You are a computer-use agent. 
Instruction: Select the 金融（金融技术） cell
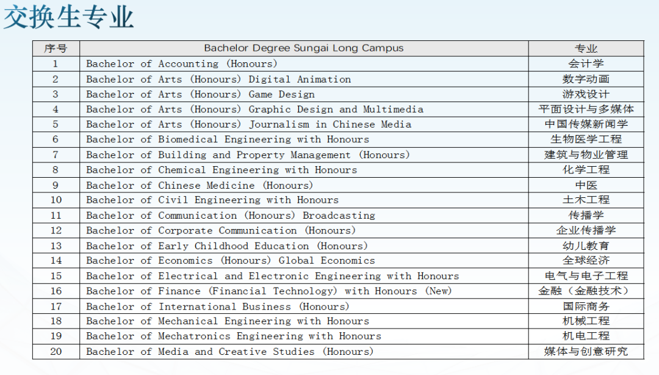point(586,291)
